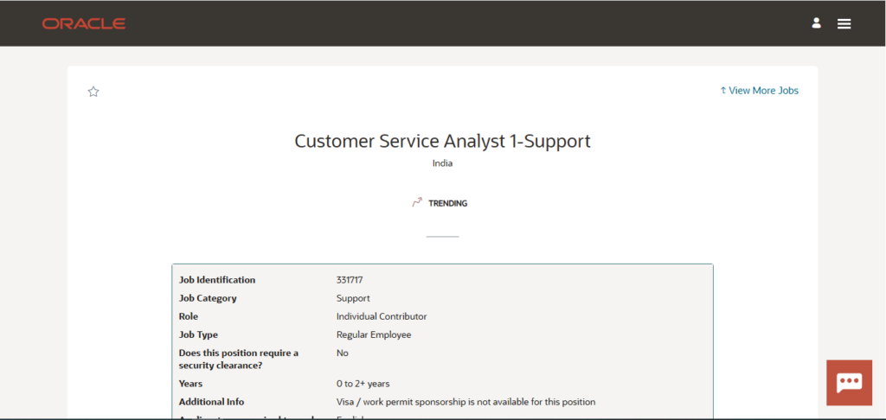Click the Years label
The image size is (886, 420).
pyautogui.click(x=190, y=384)
